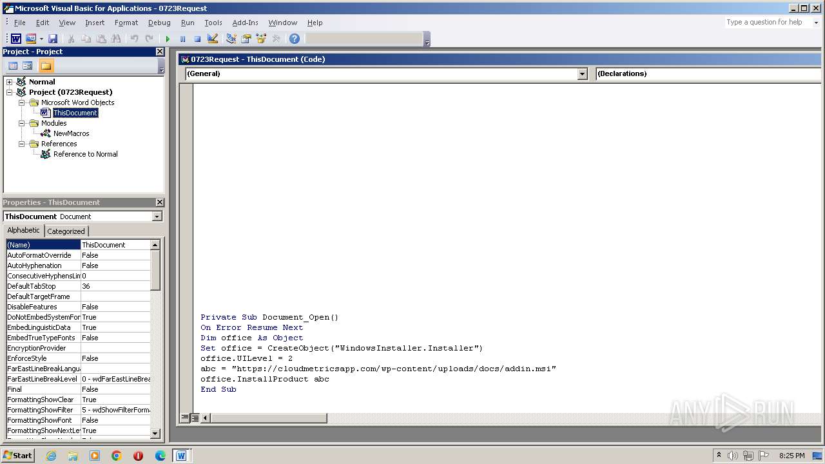Click the Break pause button
Viewport: 825px width, 464px height.
pyautogui.click(x=182, y=39)
